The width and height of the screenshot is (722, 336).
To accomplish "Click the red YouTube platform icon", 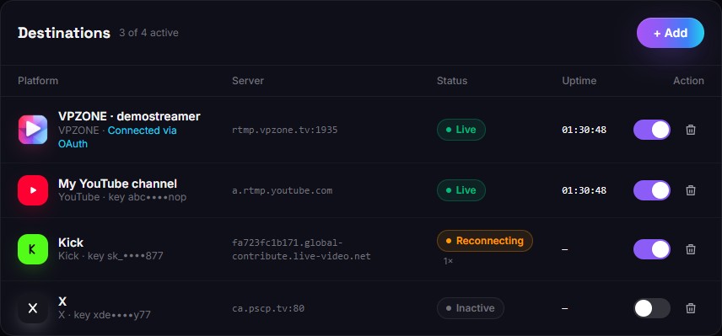I will (x=33, y=189).
